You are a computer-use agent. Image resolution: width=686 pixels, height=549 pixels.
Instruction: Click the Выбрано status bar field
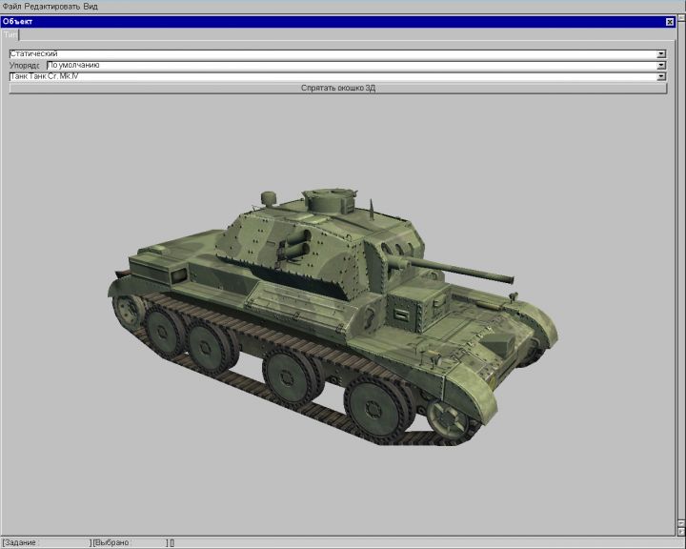click(129, 542)
